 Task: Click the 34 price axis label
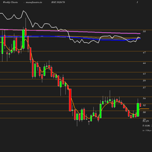click(x=144, y=98)
